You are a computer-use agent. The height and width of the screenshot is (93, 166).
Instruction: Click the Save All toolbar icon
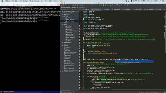pos(63,5)
